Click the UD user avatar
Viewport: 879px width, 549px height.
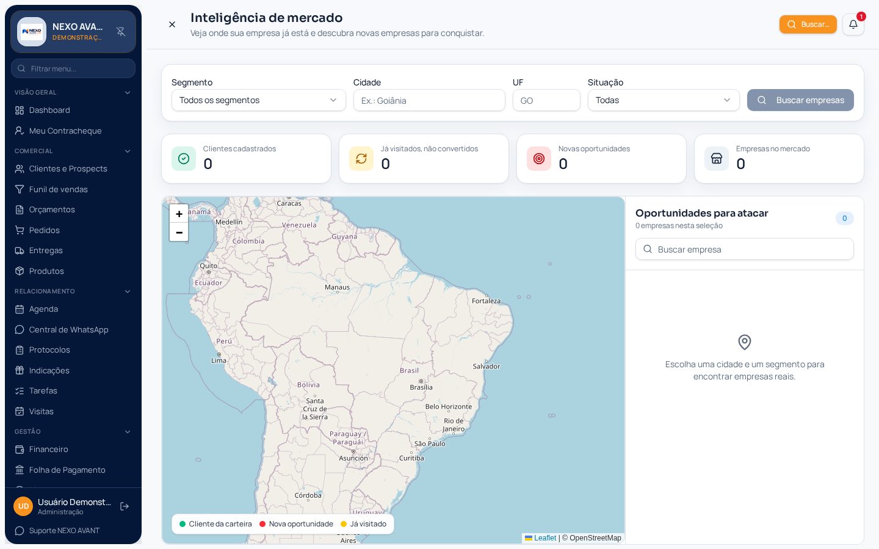24,506
